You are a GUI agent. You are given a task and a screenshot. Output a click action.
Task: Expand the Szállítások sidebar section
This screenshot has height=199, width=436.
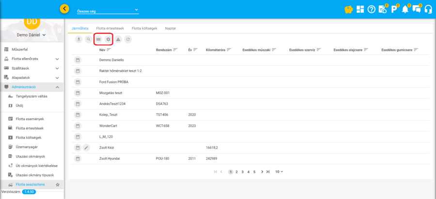pyautogui.click(x=57, y=68)
